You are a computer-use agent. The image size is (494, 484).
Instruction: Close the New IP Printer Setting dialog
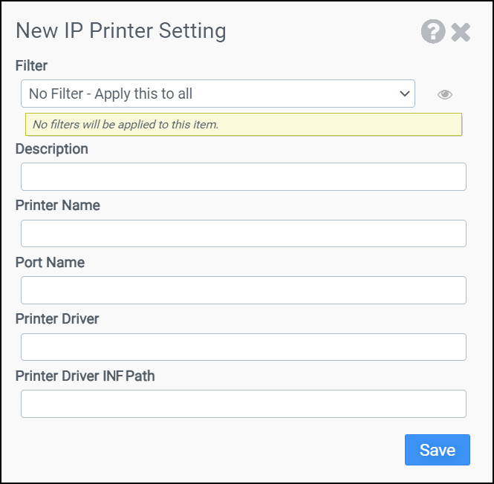tap(461, 32)
